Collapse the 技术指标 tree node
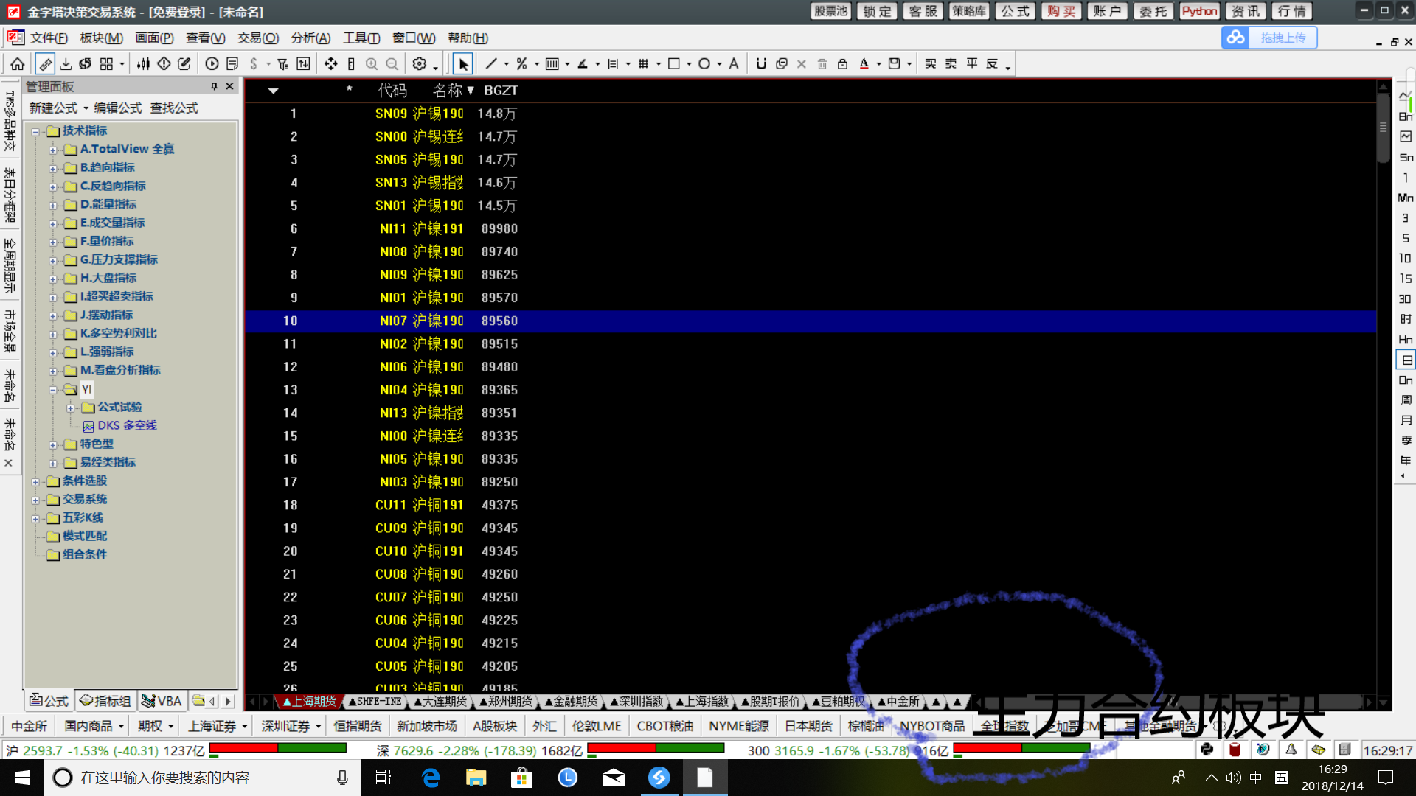 click(x=35, y=131)
